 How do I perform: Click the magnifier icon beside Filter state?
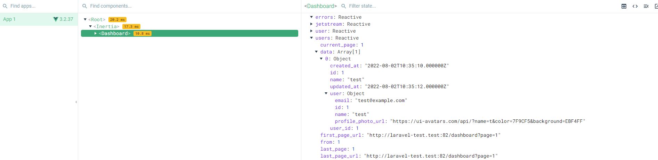343,6
